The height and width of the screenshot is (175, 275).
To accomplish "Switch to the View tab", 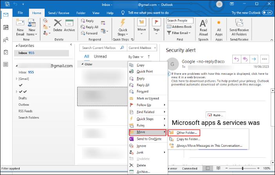I will 96,13.
